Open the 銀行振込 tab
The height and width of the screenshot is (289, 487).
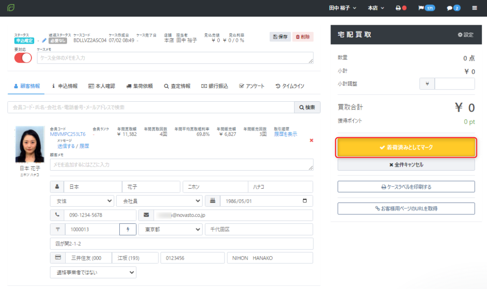(x=215, y=86)
